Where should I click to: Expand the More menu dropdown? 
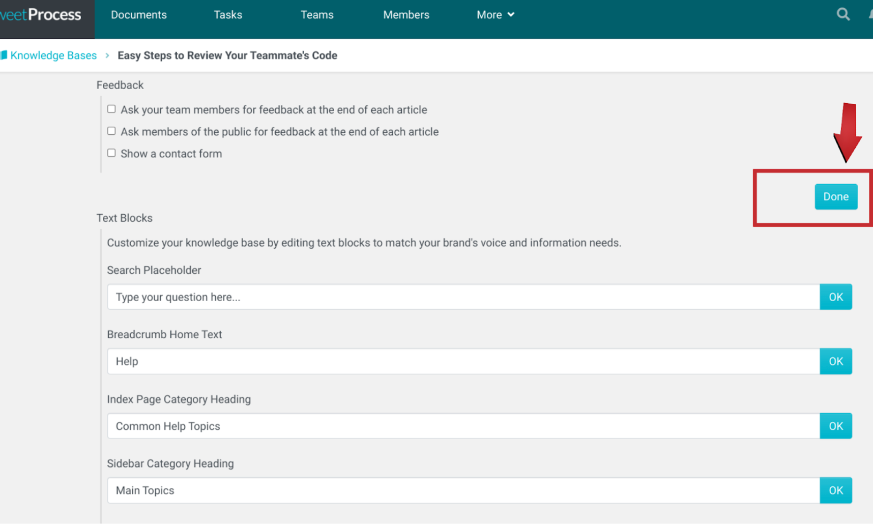click(496, 15)
